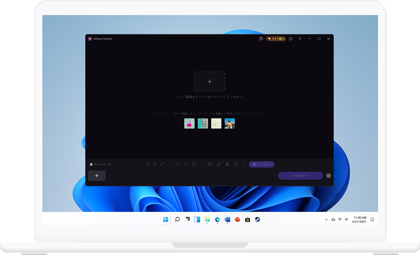Viewport: 420px width, 255px height.
Task: Click the zoom out magnifier icon
Action: tap(148, 165)
